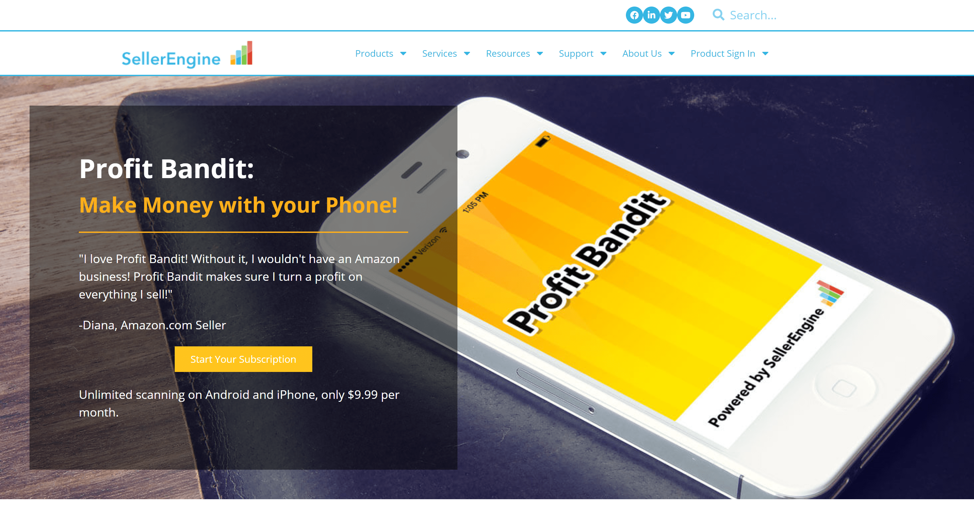The height and width of the screenshot is (532, 974).
Task: Click Start Your Subscription button
Action: [x=243, y=358]
